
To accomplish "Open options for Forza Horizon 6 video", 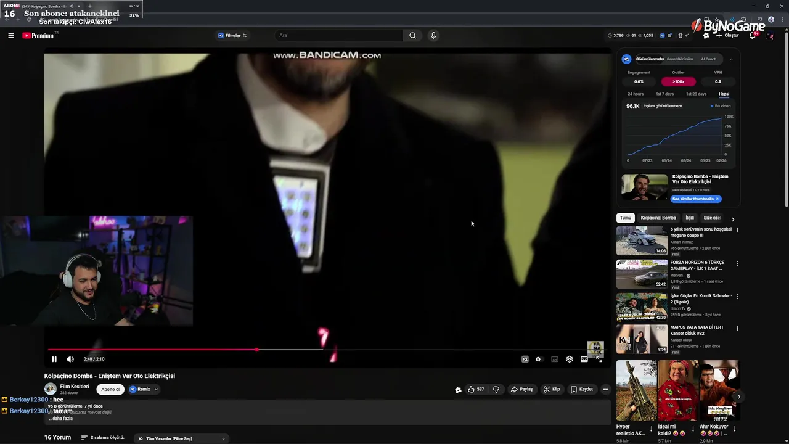I will coord(738,263).
